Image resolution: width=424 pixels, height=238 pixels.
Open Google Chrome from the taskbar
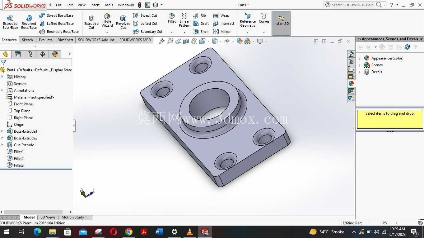click(x=128, y=232)
